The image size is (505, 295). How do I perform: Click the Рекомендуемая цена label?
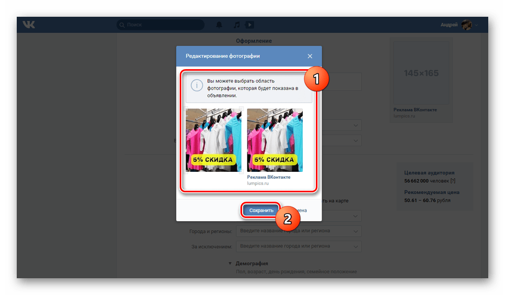pyautogui.click(x=432, y=192)
